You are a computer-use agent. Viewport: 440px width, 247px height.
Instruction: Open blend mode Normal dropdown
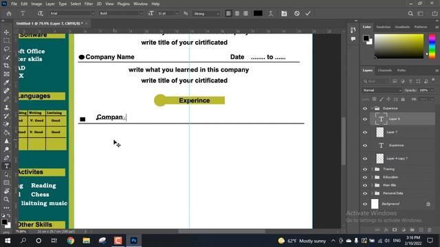pos(382,91)
